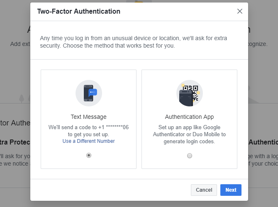Select the Text Message radio button
This screenshot has height=207, width=278.
click(x=88, y=155)
